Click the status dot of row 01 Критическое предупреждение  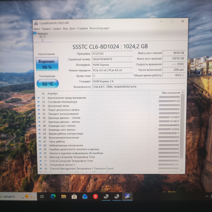[x=39, y=98]
